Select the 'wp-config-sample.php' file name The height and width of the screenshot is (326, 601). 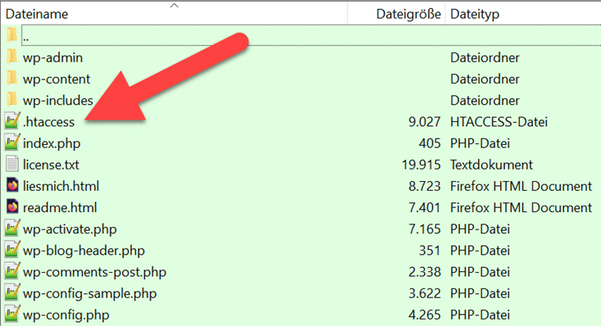[89, 293]
